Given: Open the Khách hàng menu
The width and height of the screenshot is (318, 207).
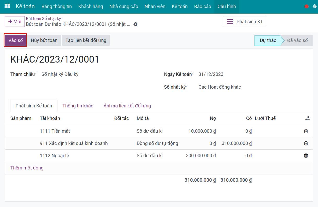Looking at the screenshot, I should (91, 7).
